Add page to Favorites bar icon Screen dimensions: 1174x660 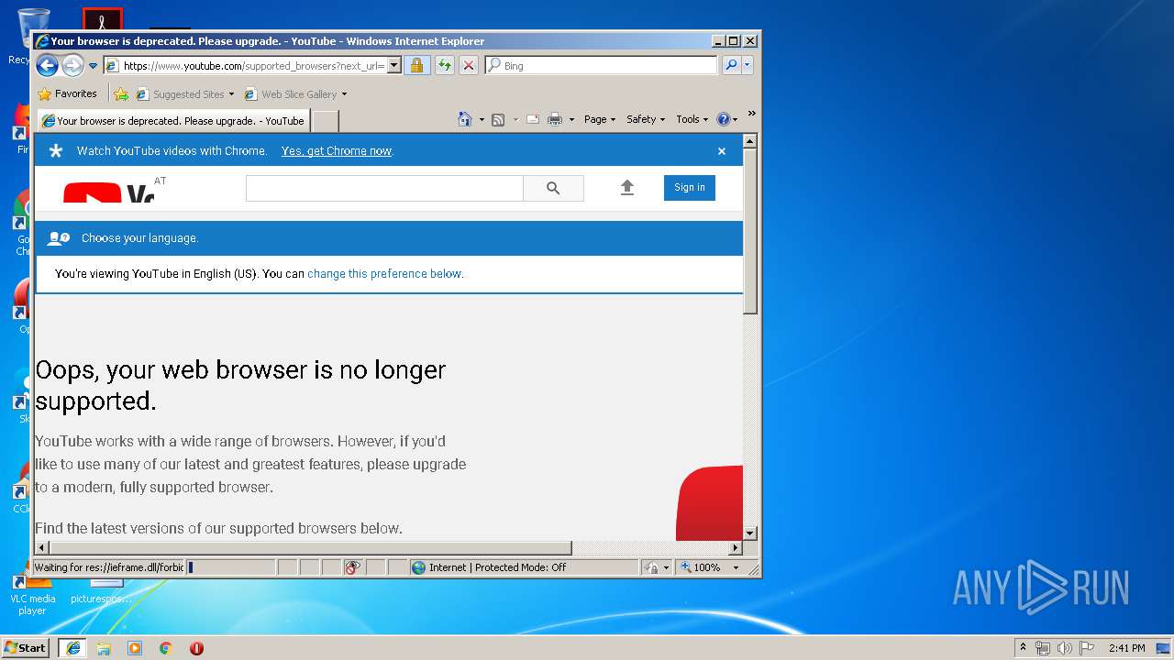121,93
